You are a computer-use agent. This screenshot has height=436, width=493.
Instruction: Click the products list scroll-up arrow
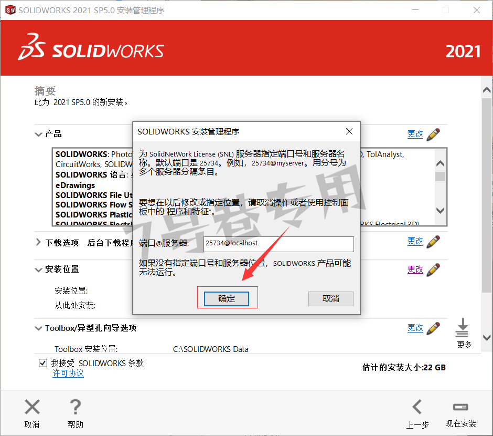[x=440, y=163]
